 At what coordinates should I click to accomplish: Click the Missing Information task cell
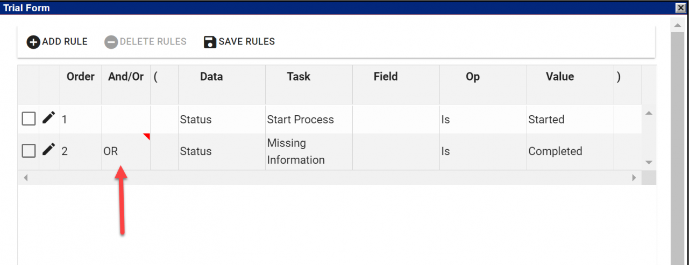tap(308, 152)
